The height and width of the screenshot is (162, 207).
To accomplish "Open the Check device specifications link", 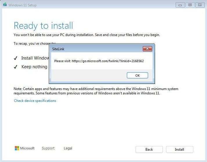I will click(x=35, y=101).
